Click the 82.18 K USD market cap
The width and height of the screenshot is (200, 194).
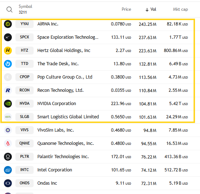coord(177,24)
